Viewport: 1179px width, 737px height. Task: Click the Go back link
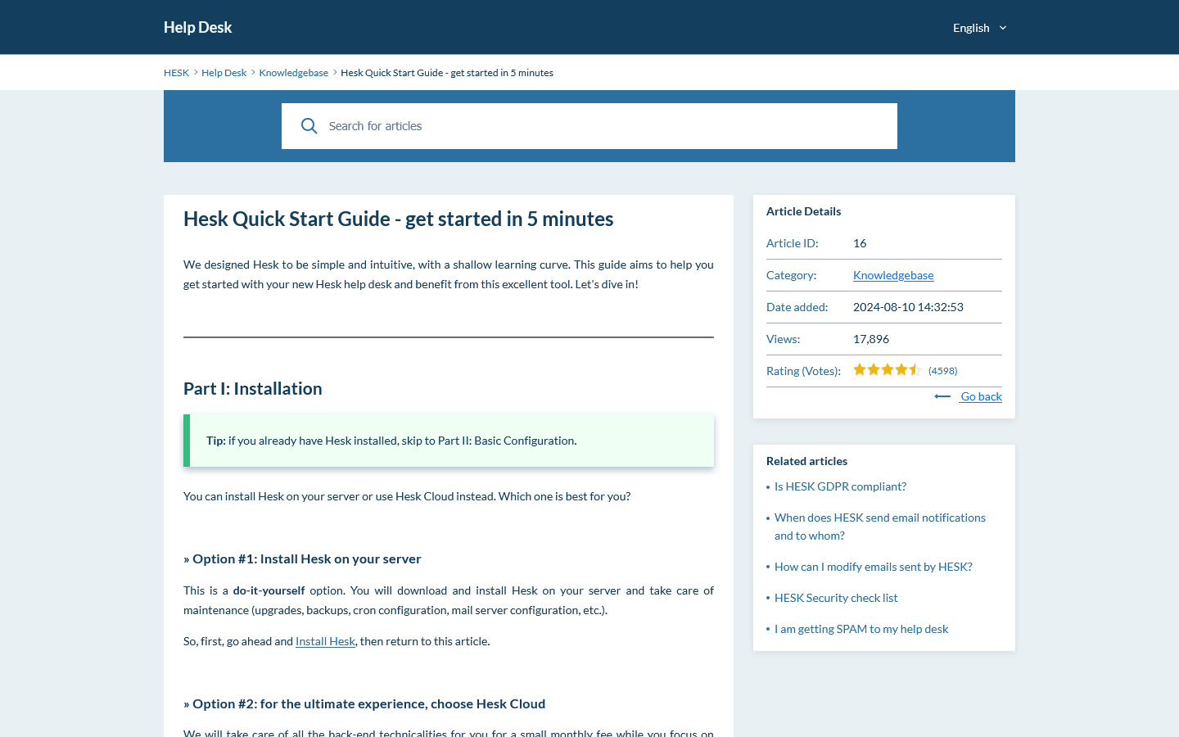click(981, 396)
